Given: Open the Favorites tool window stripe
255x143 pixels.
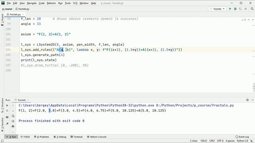Looking at the screenshot, I should pyautogui.click(x=2, y=125).
